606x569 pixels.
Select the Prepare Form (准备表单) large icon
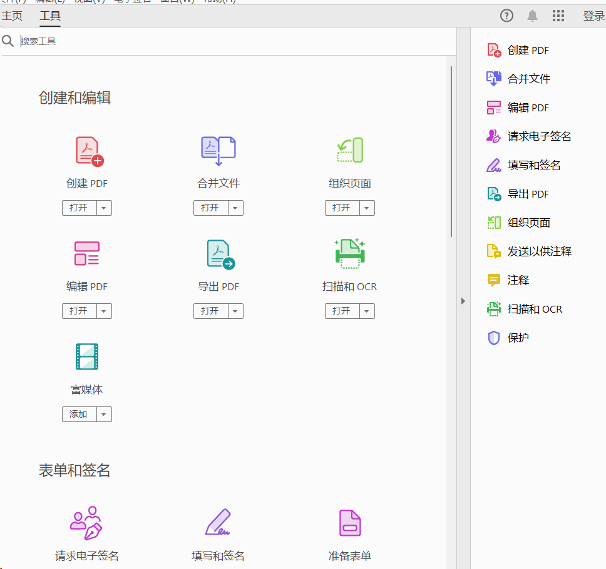coord(350,523)
